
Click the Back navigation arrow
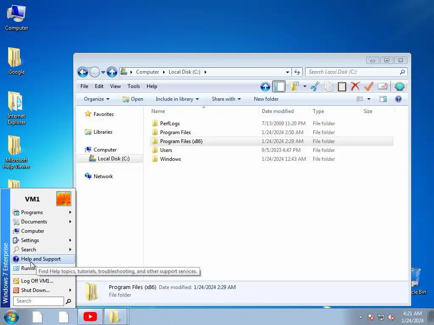83,72
